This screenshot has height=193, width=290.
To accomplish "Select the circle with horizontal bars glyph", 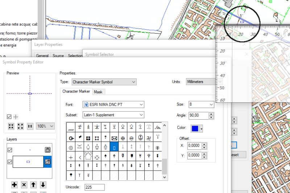I will pos(132,138).
